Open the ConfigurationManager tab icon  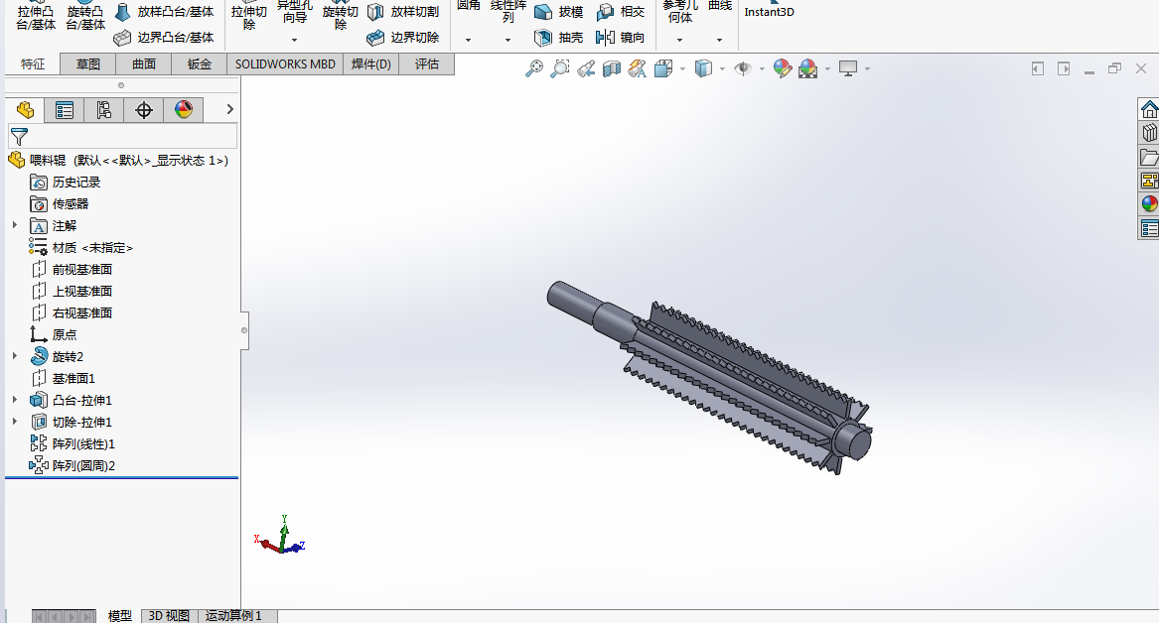103,110
